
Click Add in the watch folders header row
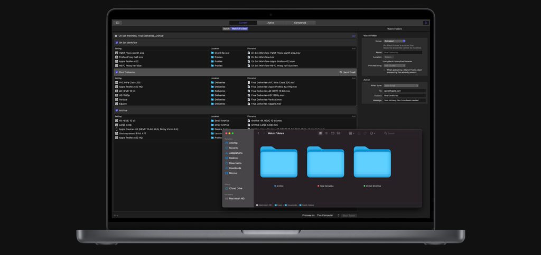(x=353, y=36)
